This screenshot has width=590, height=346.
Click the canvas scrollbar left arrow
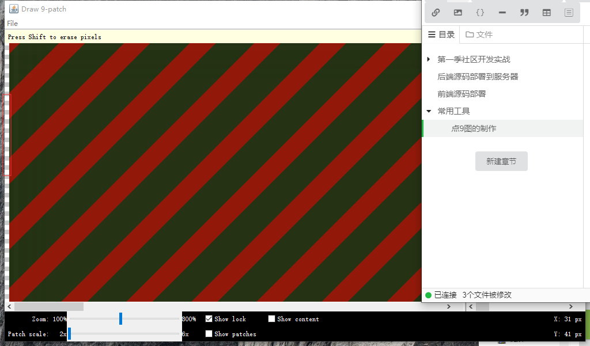click(9, 306)
